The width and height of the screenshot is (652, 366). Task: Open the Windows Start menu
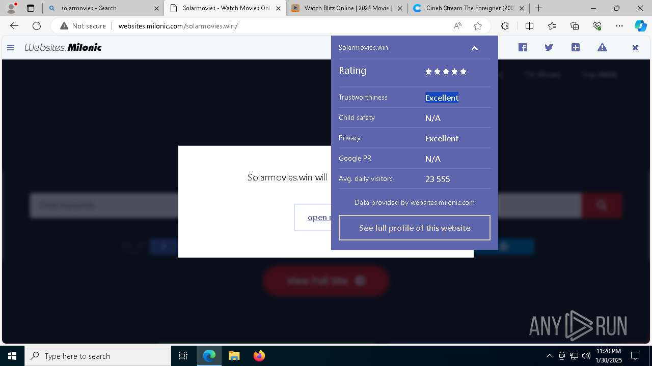pyautogui.click(x=12, y=356)
